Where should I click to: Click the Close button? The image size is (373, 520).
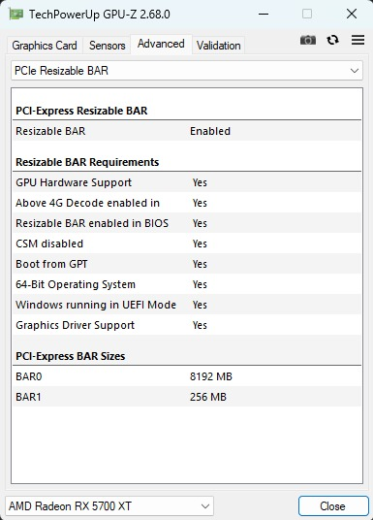tap(333, 506)
